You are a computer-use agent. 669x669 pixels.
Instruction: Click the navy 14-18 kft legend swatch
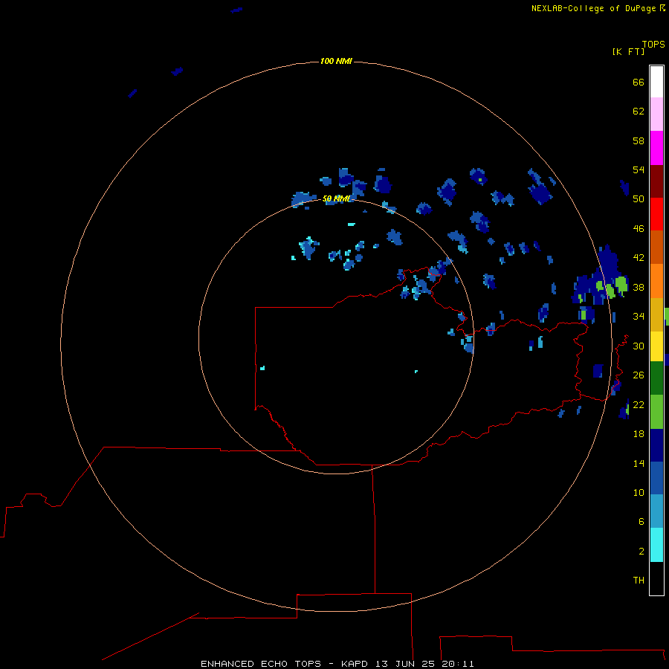(656, 445)
